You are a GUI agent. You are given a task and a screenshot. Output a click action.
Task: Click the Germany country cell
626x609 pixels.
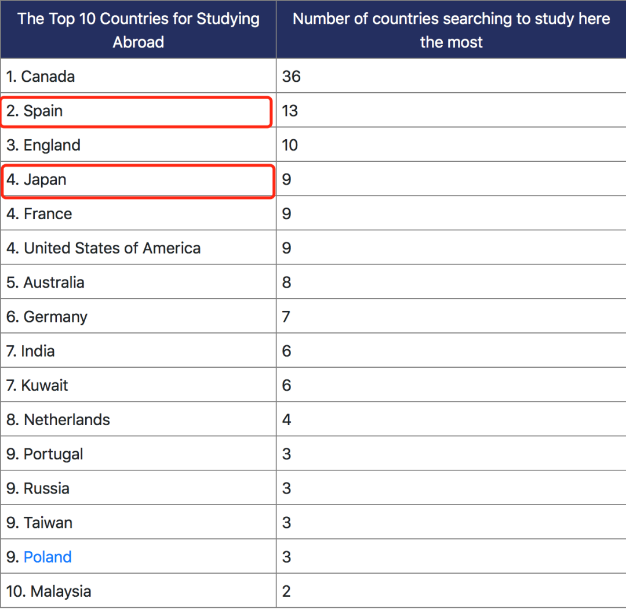click(x=47, y=317)
